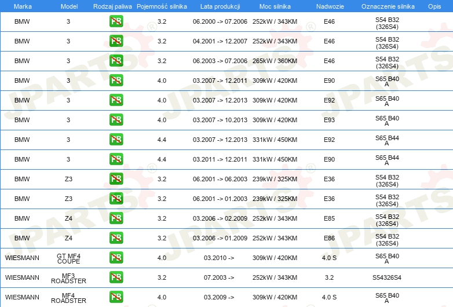Click the Nadwozie column header
453x307 pixels.
pos(330,6)
